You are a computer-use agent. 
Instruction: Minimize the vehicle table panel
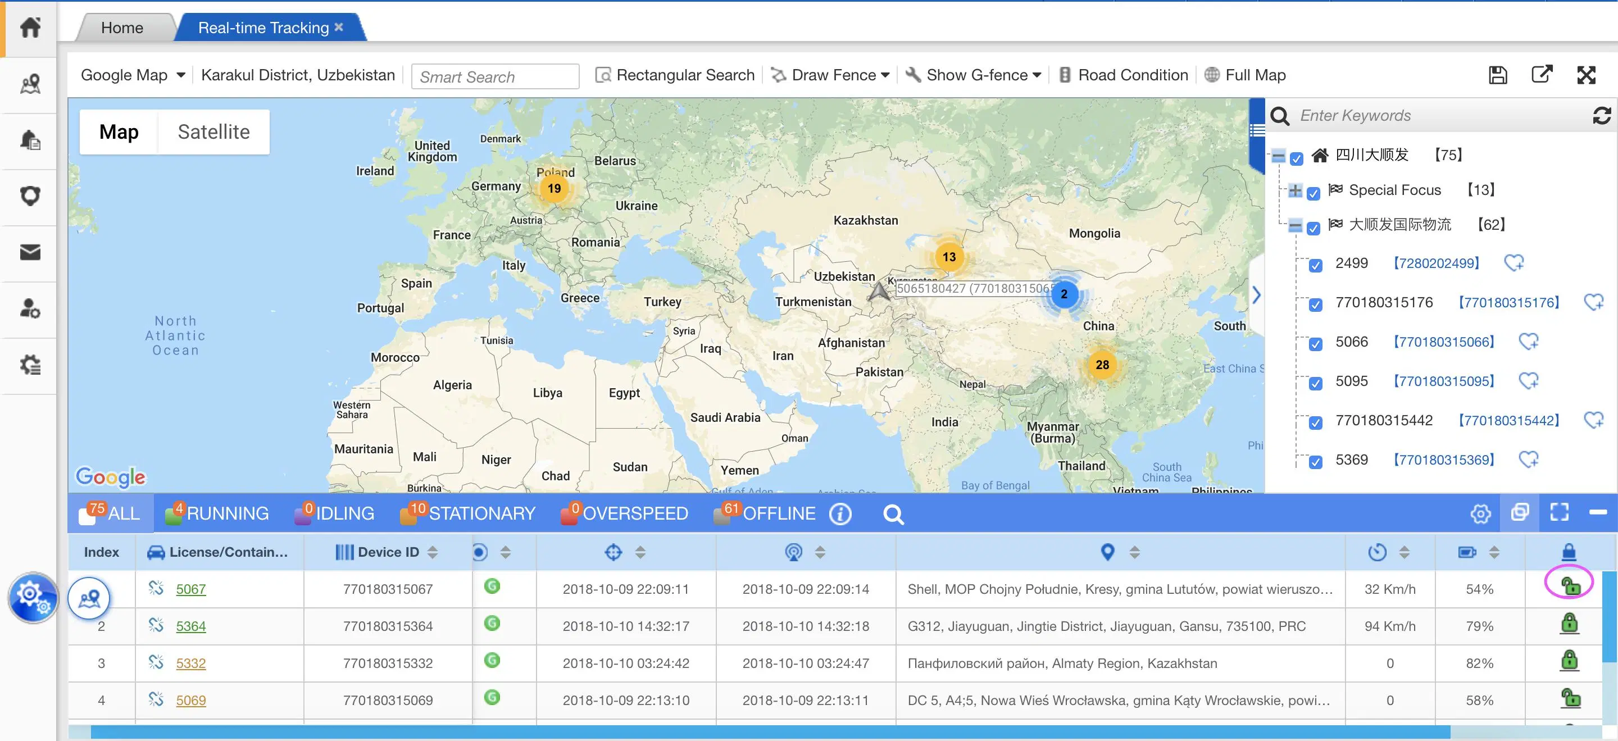[x=1598, y=512]
